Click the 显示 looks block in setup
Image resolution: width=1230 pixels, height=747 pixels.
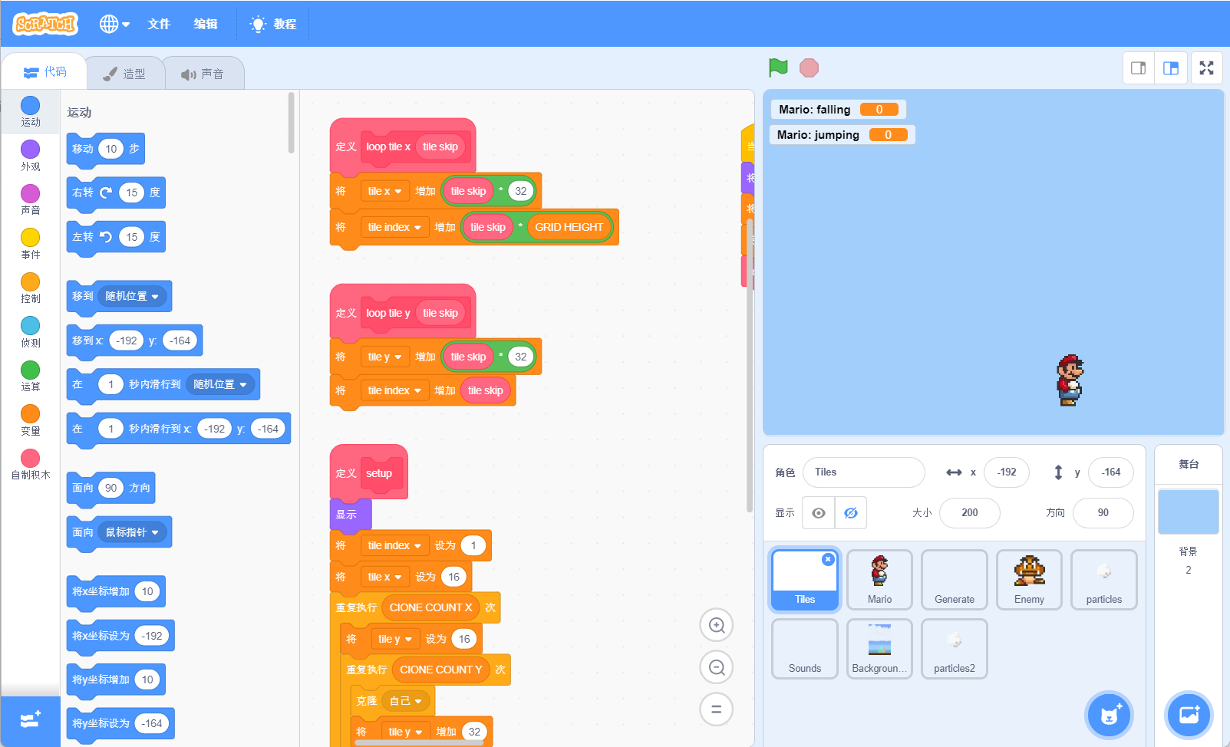pos(351,515)
